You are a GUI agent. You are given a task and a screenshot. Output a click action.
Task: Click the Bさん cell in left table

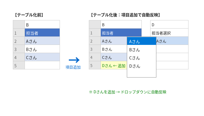(x=42, y=49)
